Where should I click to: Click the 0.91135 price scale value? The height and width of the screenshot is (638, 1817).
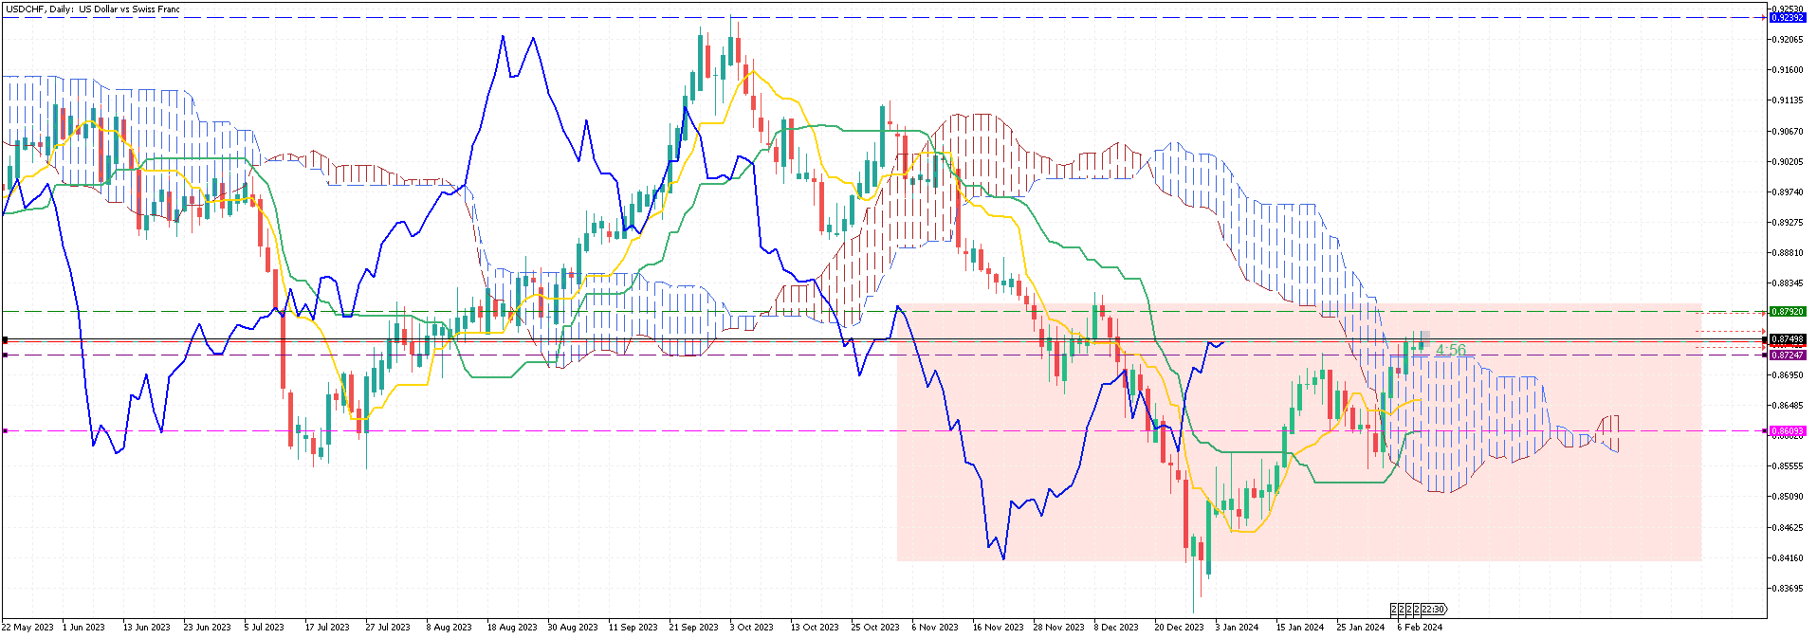click(1789, 100)
